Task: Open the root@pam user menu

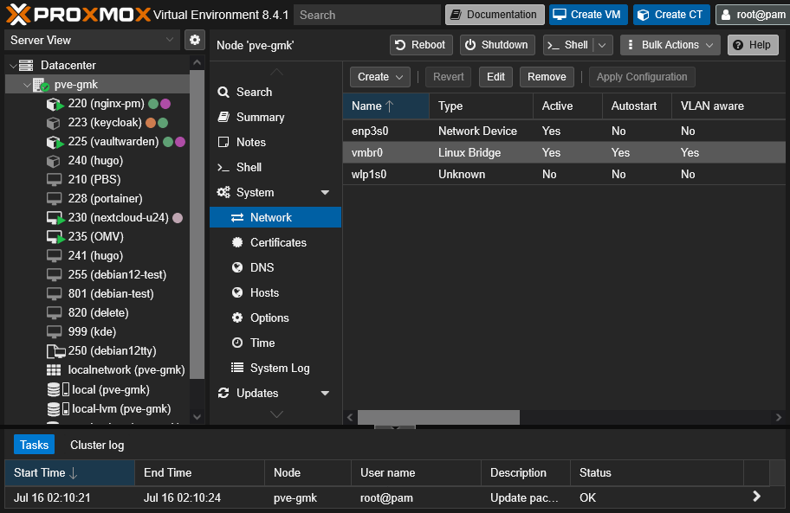Action: [x=752, y=15]
